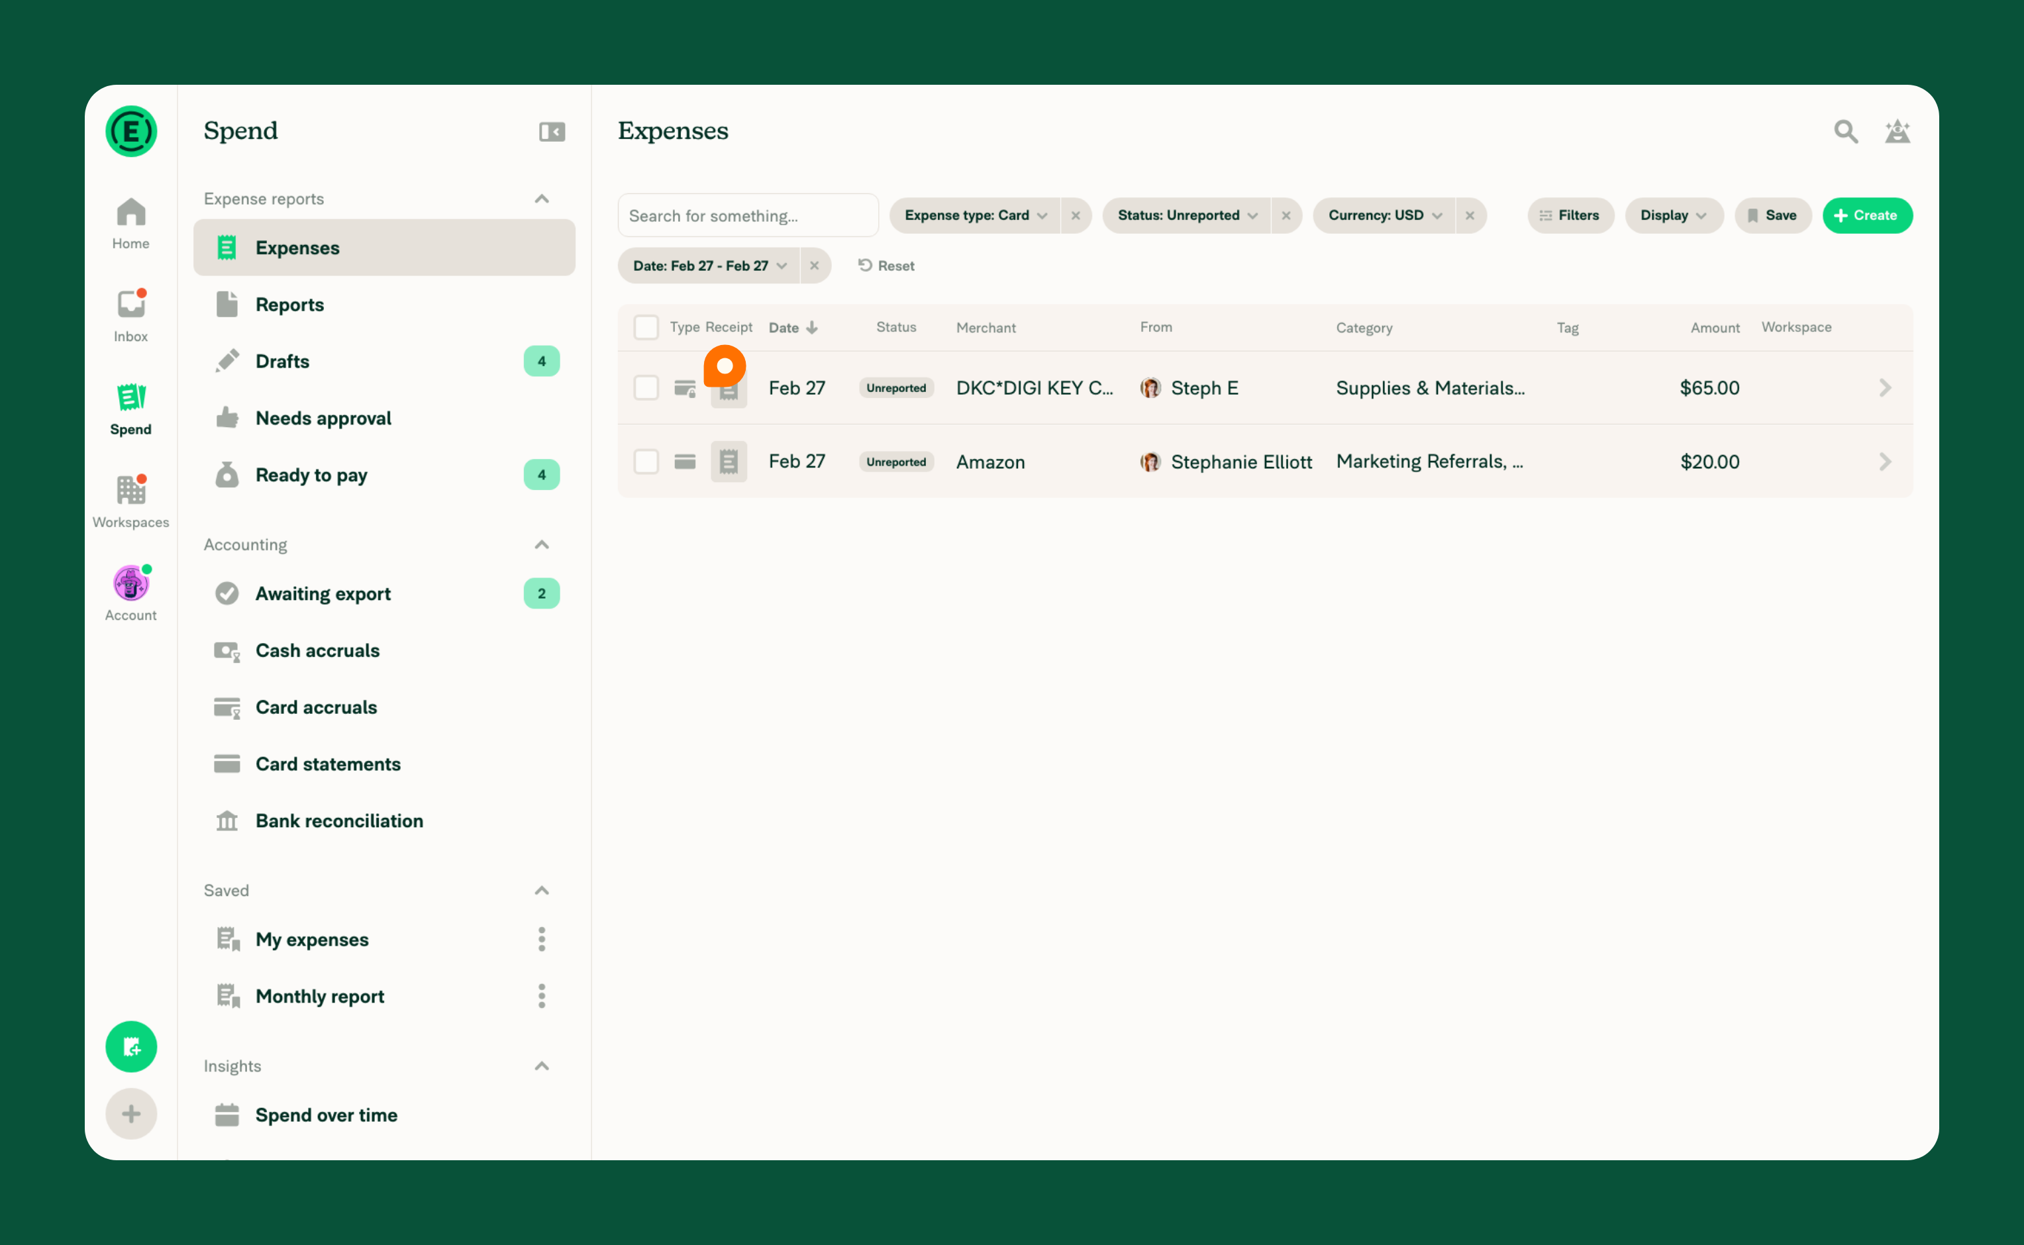The image size is (2024, 1245).
Task: Open Ready to pay in the sidebar
Action: (385, 475)
